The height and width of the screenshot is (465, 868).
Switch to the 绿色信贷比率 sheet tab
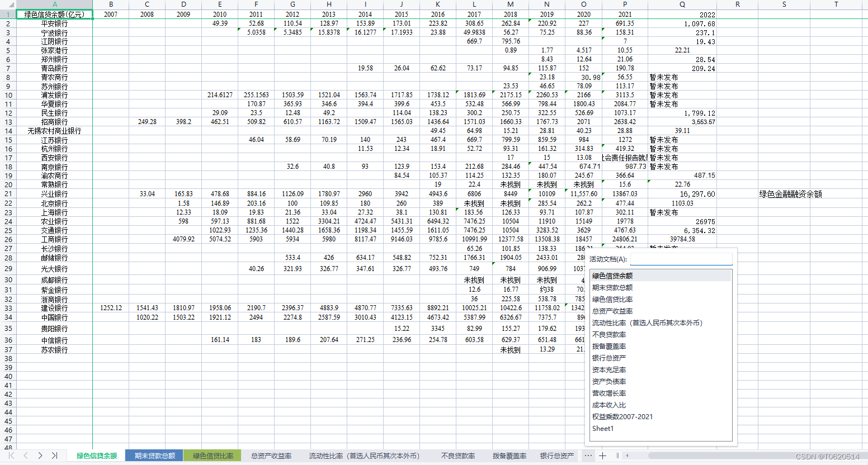point(213,455)
